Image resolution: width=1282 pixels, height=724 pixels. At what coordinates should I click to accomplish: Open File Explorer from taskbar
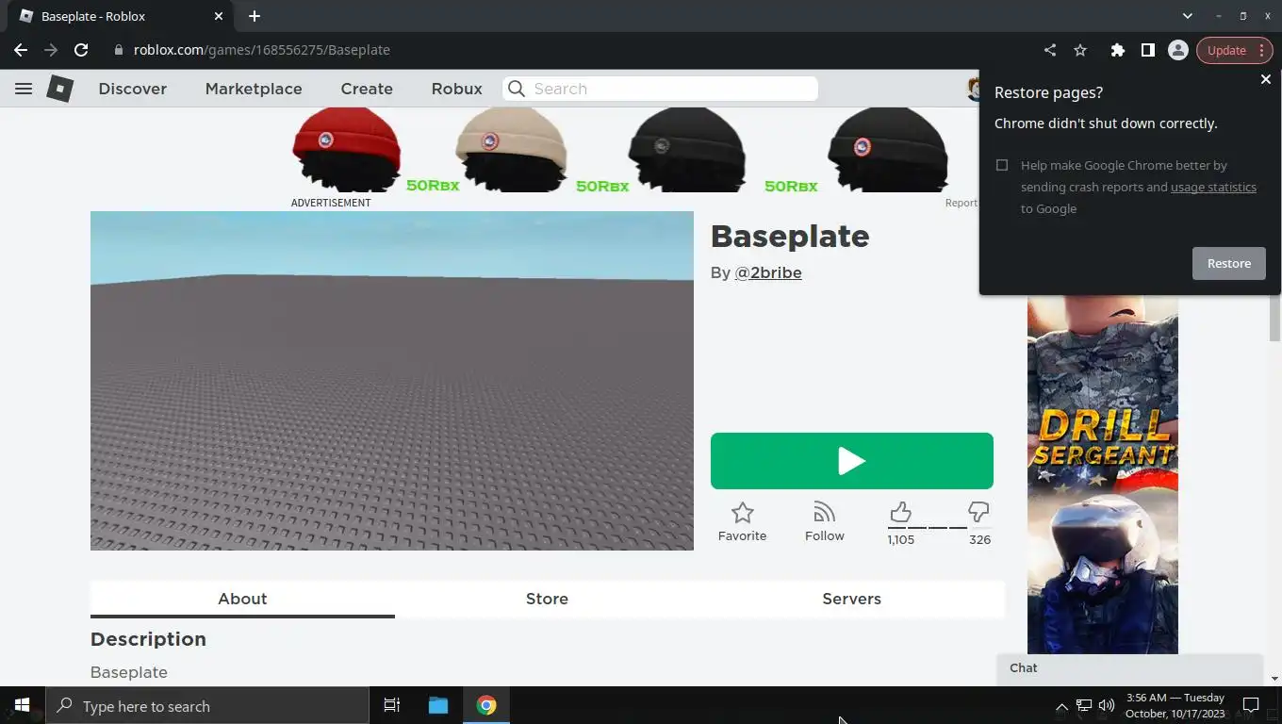438,705
